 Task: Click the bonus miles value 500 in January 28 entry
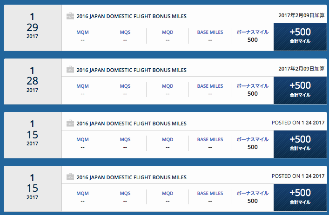point(252,94)
